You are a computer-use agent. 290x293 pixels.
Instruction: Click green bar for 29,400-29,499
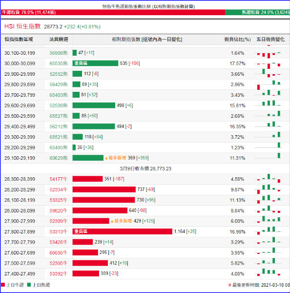pos(94,126)
